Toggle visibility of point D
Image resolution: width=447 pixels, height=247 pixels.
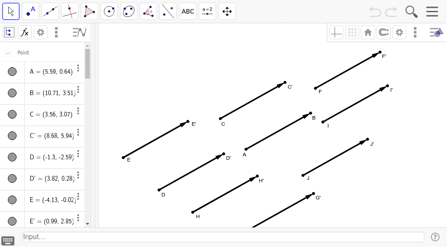[x=12, y=157]
